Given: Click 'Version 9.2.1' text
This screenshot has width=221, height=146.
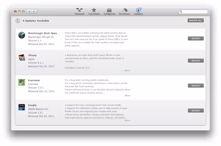Looking at the screenshot, I should 36,63.
